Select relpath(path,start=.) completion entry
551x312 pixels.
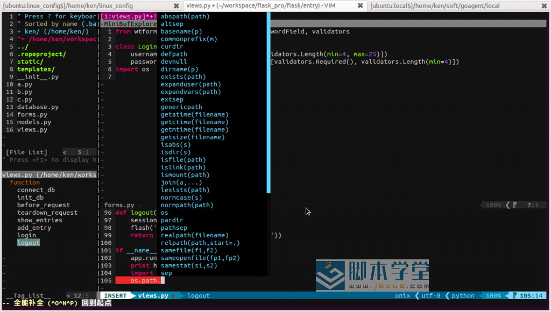tap(200, 243)
